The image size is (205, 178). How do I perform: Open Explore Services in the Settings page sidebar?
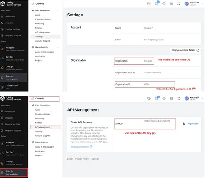(x=11, y=29)
